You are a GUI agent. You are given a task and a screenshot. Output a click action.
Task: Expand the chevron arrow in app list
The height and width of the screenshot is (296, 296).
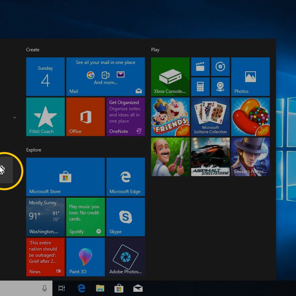tap(15, 118)
